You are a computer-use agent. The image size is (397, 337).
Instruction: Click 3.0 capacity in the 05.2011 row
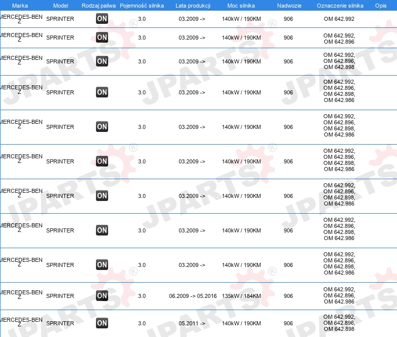[x=142, y=323]
